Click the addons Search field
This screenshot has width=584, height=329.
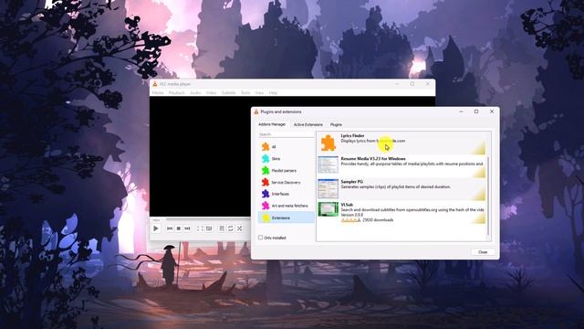pos(286,134)
